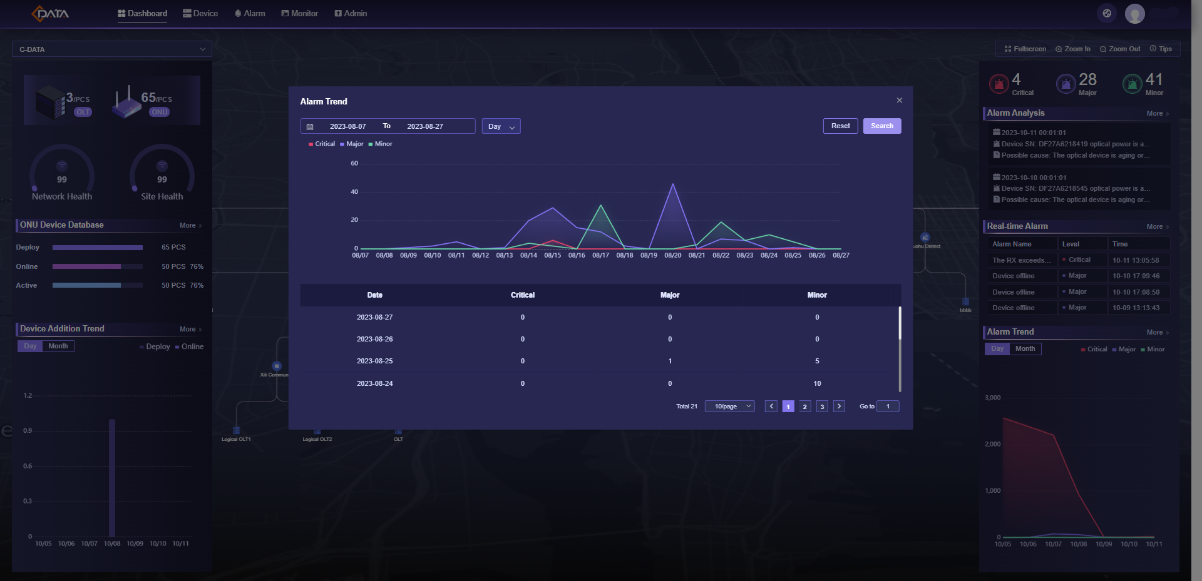Close the Alarm Trend dialog
1202x581 pixels.
(x=900, y=100)
